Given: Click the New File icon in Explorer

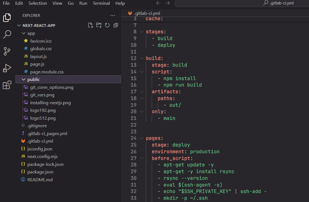Looking at the screenshot, I should [90, 25].
